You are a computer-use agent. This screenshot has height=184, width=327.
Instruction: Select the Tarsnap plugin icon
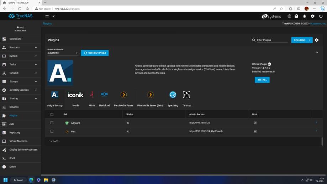(186, 95)
